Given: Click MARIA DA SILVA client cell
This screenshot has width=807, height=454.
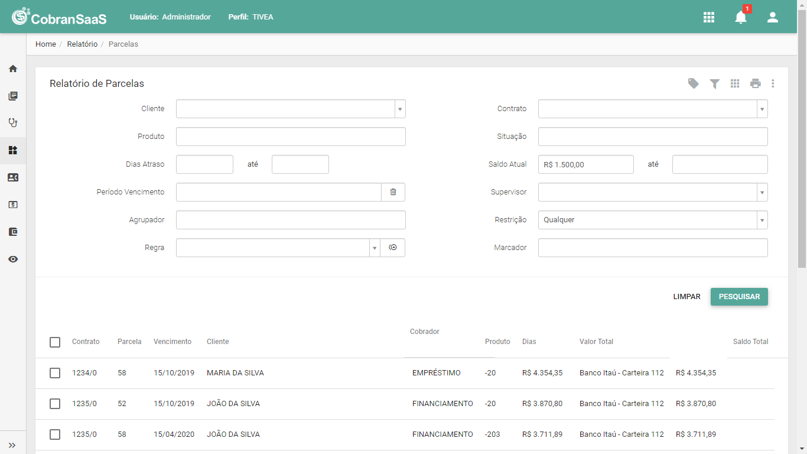Looking at the screenshot, I should tap(235, 373).
